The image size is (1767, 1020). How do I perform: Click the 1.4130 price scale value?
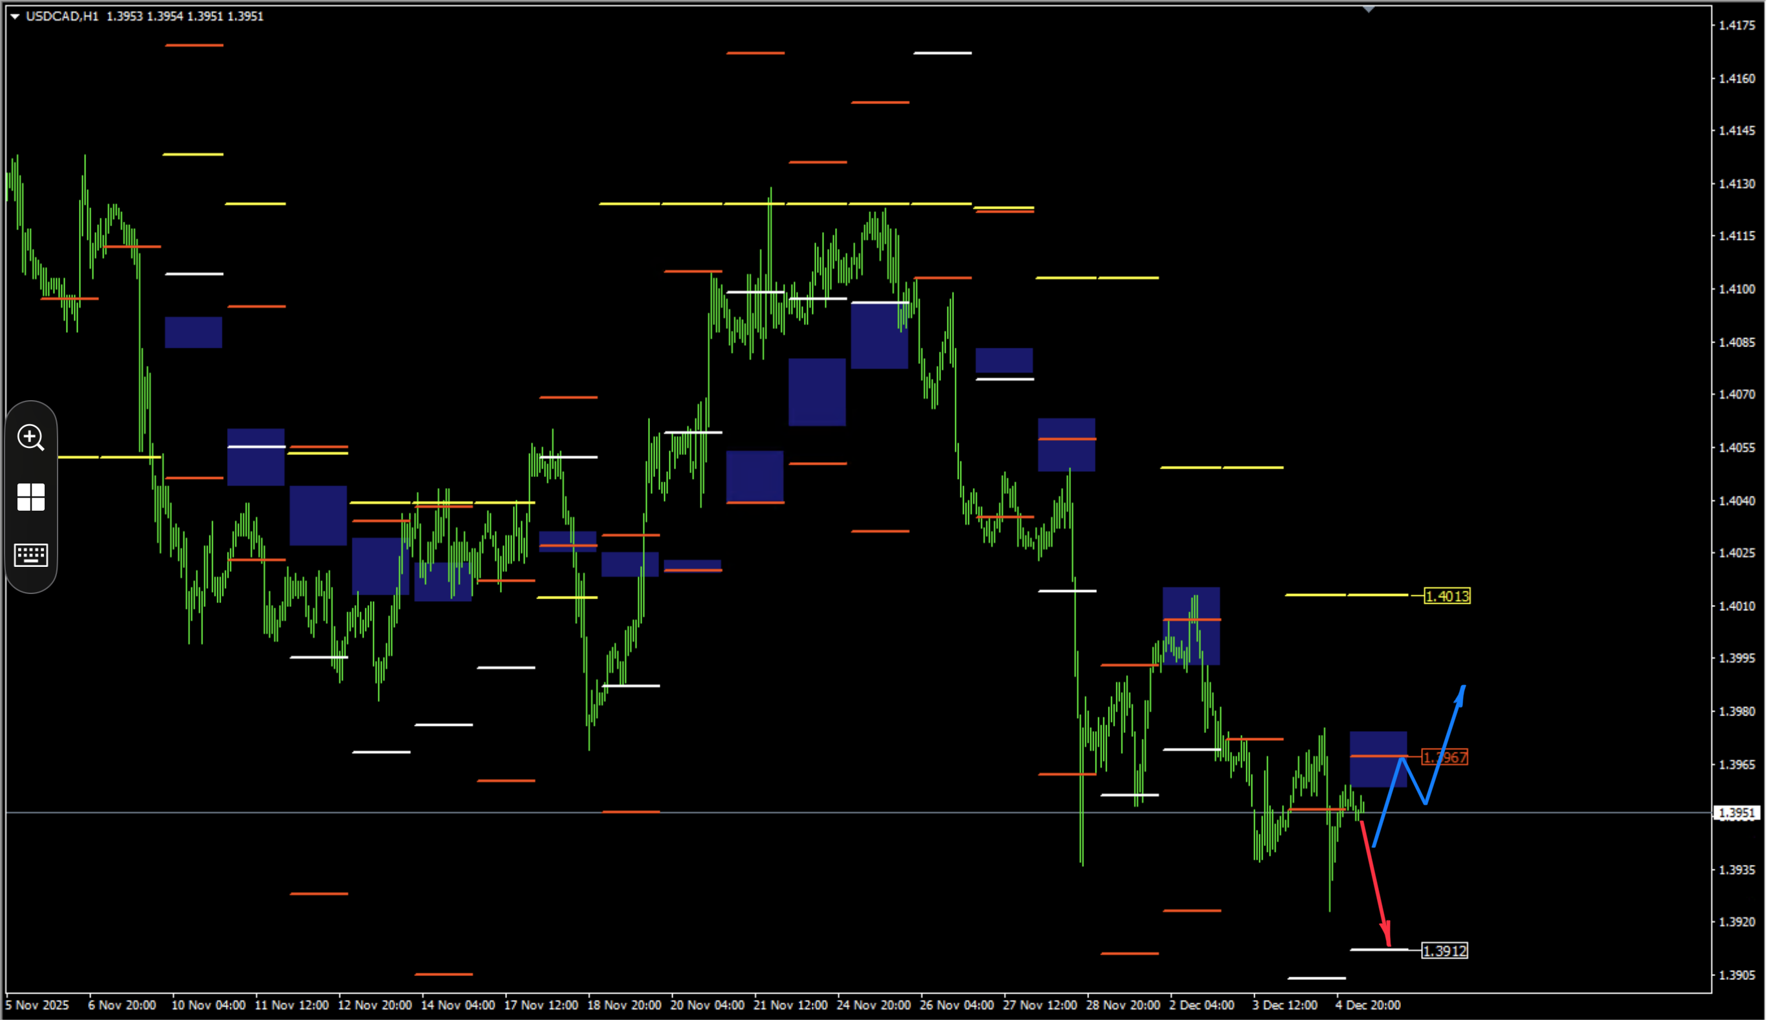point(1737,184)
